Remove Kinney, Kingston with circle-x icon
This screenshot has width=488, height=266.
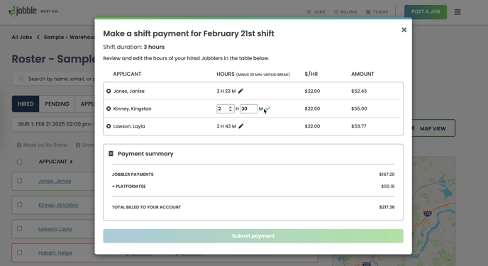109,109
